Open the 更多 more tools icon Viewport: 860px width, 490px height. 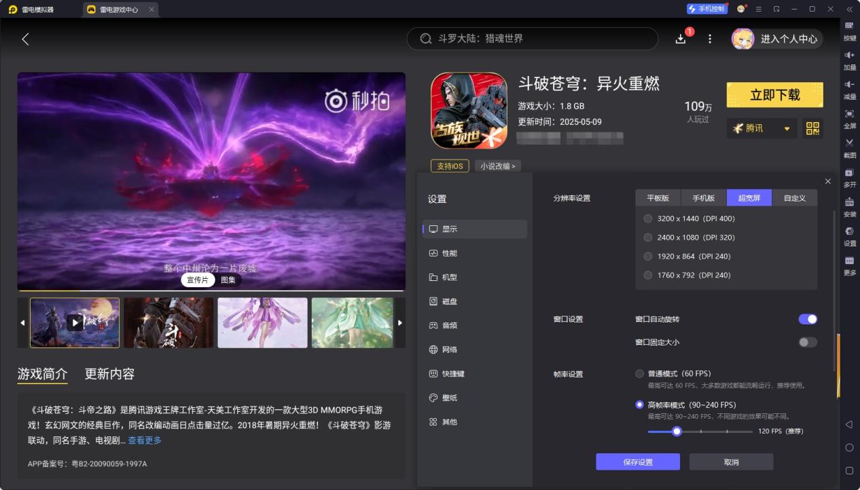[x=849, y=265]
